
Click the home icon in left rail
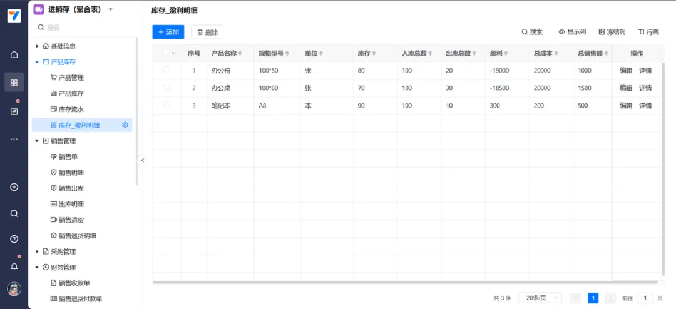point(14,54)
